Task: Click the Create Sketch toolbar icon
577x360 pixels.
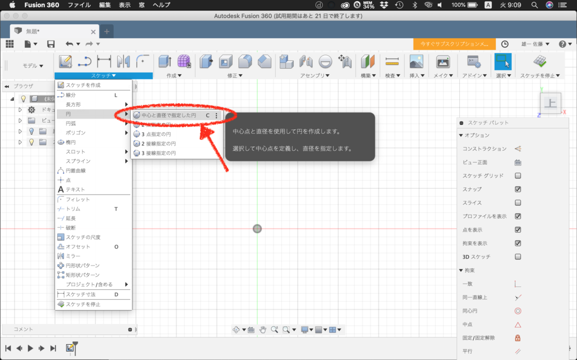Action: [x=65, y=61]
